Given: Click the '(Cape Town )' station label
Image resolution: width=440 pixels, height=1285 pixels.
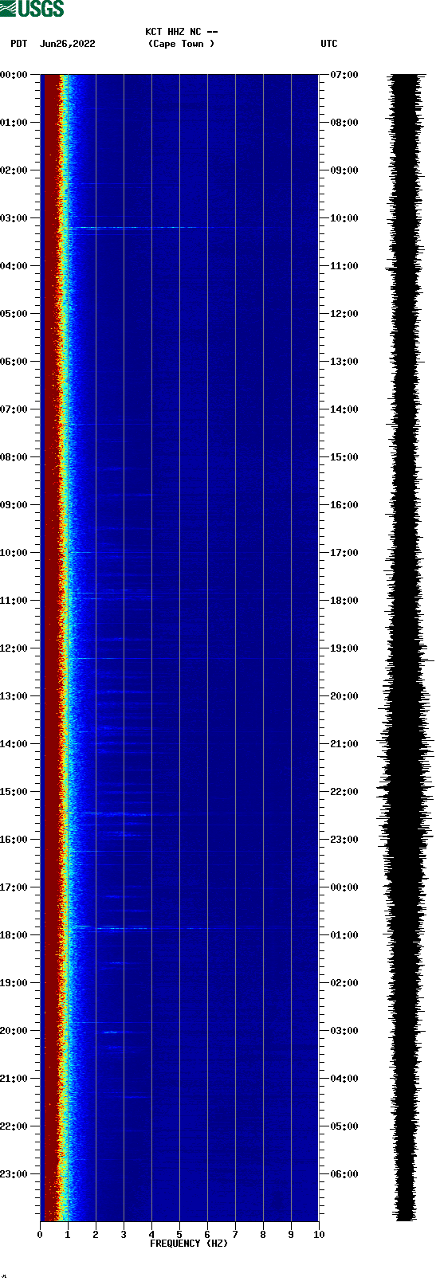Looking at the screenshot, I should (181, 44).
